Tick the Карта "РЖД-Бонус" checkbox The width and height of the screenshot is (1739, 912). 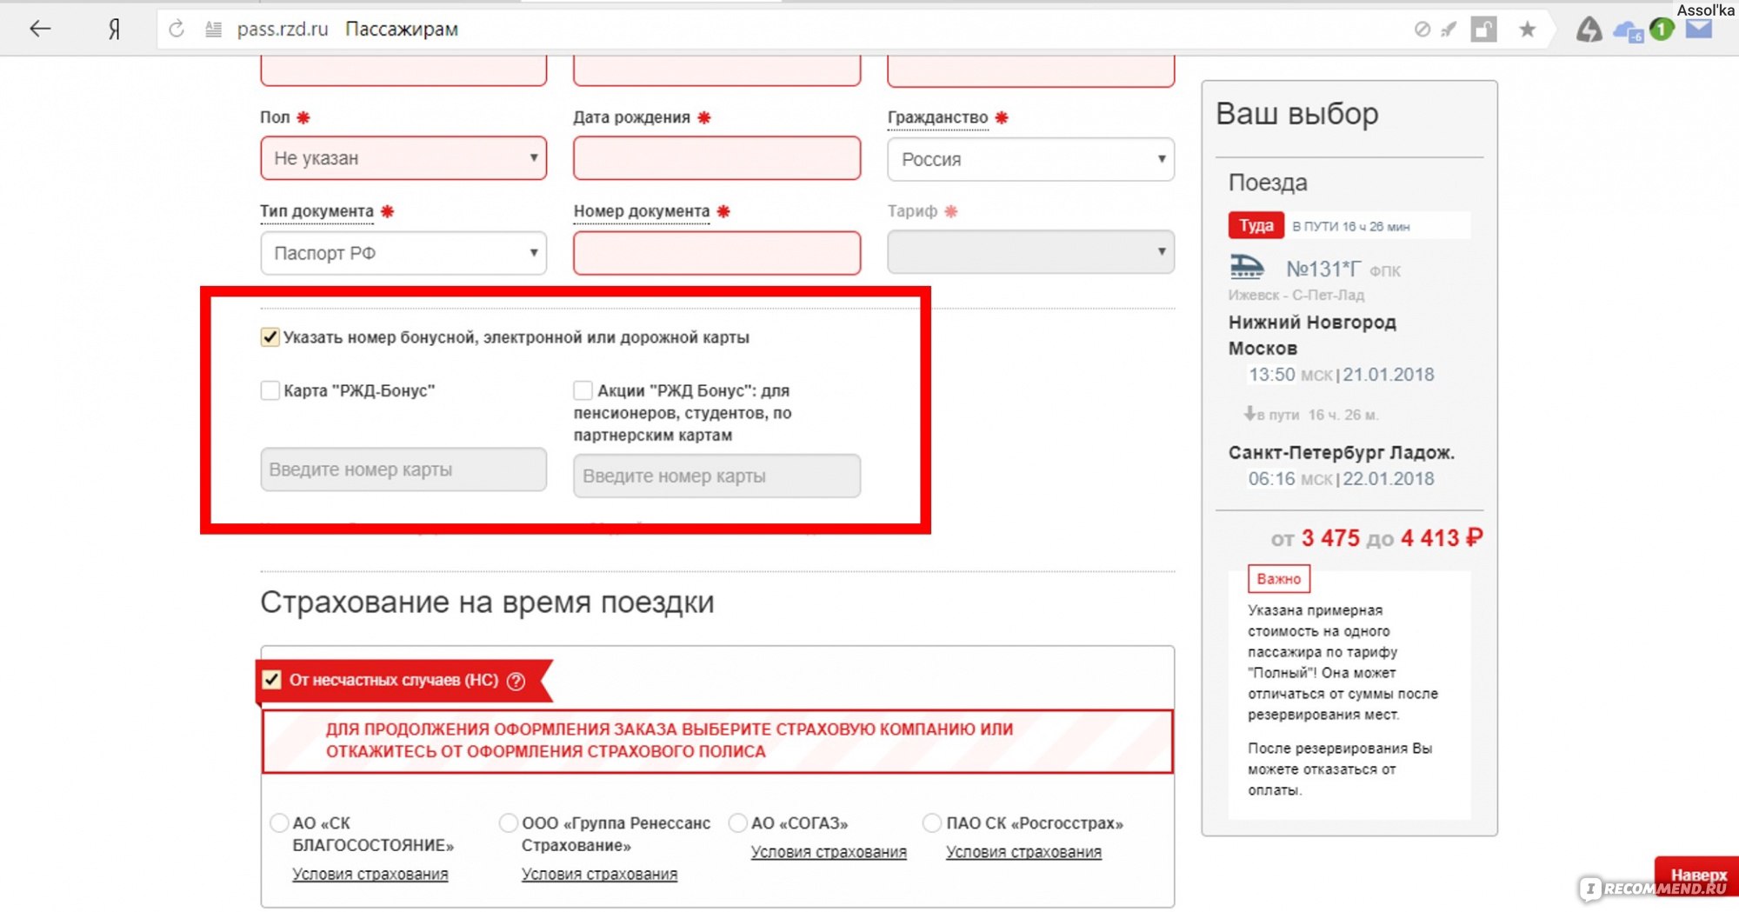click(x=270, y=390)
